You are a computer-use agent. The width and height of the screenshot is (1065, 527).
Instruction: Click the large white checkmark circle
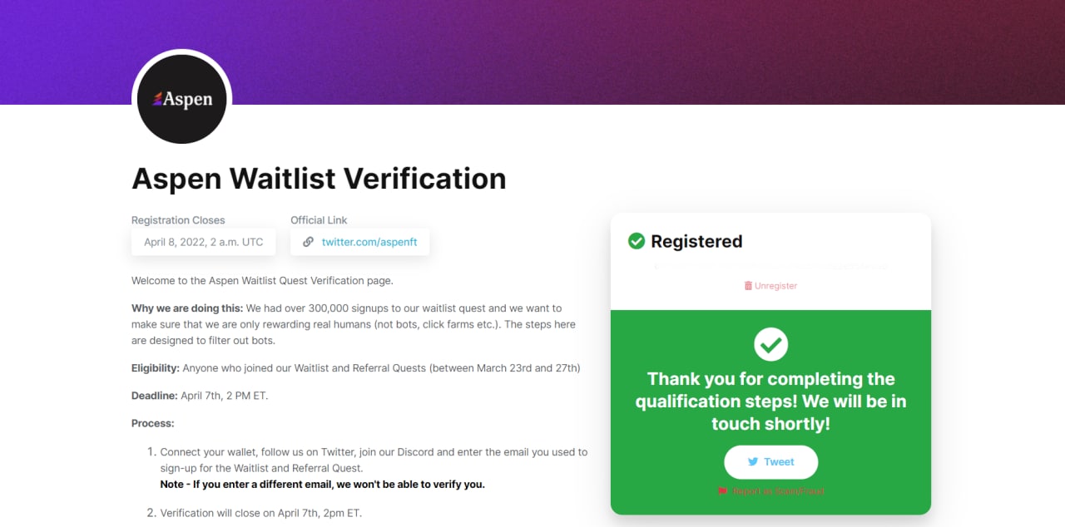click(770, 343)
